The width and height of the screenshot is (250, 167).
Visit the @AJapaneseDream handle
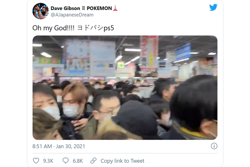pos(72,15)
